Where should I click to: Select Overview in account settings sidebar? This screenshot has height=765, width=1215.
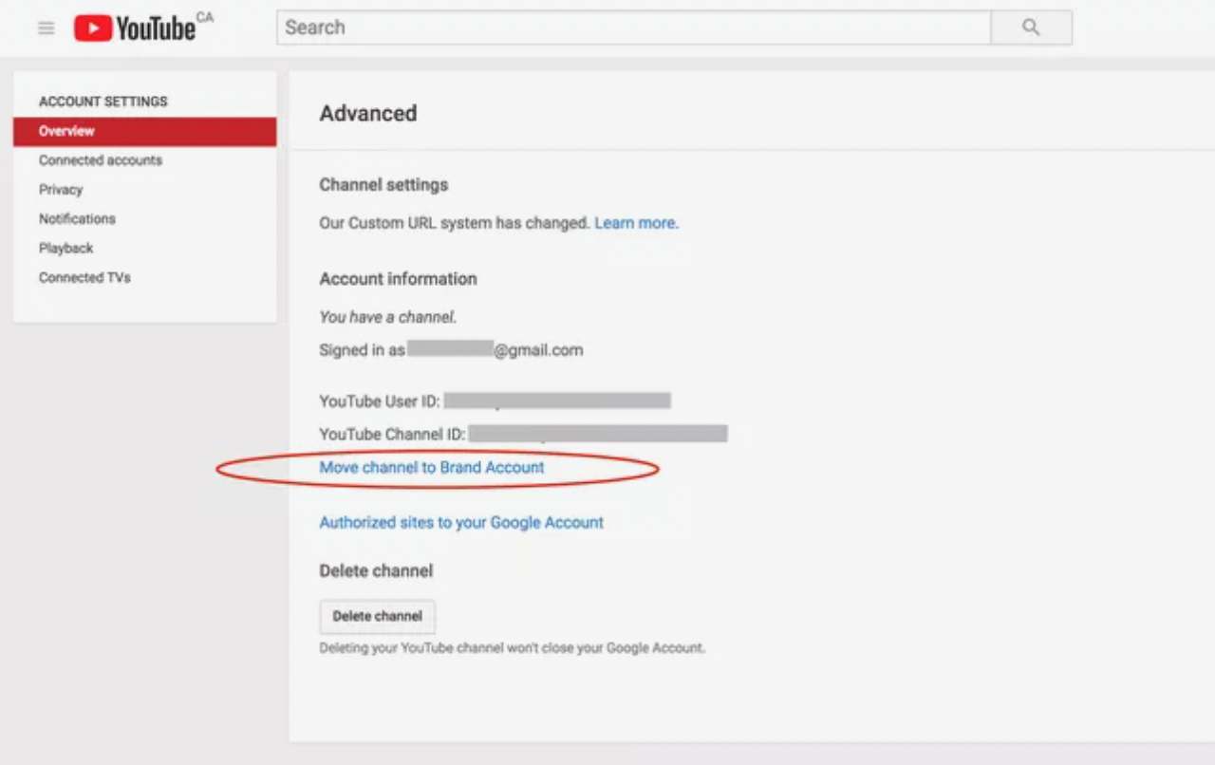pos(66,131)
